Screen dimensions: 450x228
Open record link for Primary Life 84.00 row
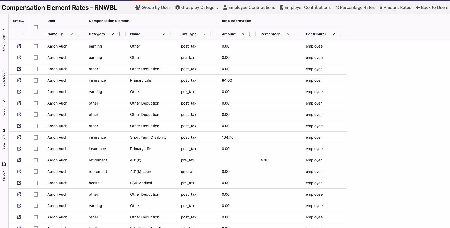19,80
